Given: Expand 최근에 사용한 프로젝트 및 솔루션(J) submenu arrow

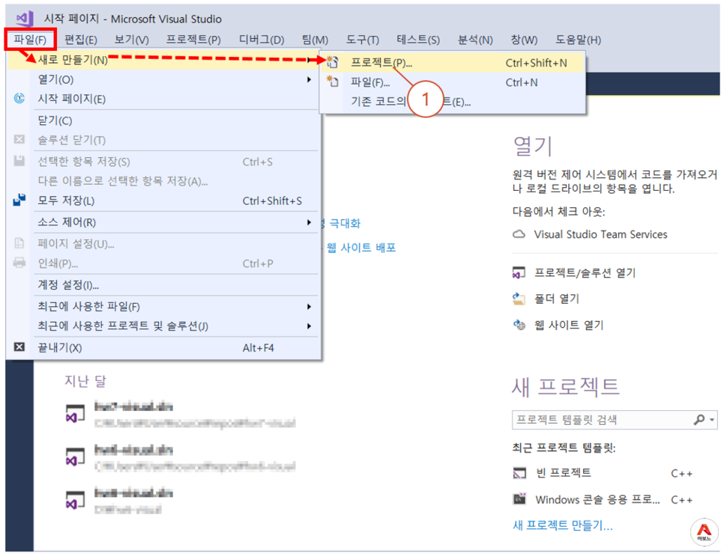Looking at the screenshot, I should pos(309,326).
